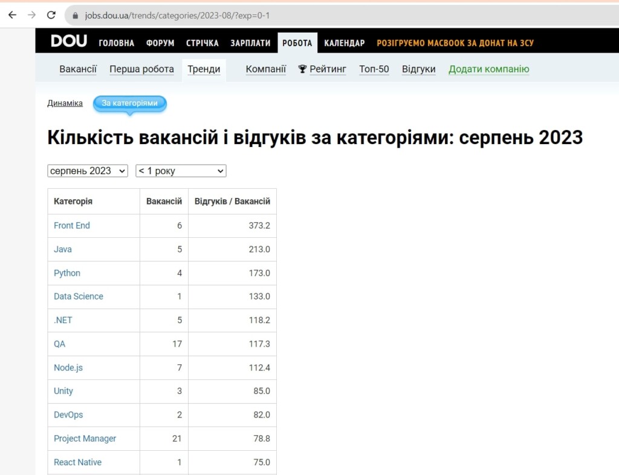Click the DOU logo
The image size is (619, 475).
click(69, 42)
